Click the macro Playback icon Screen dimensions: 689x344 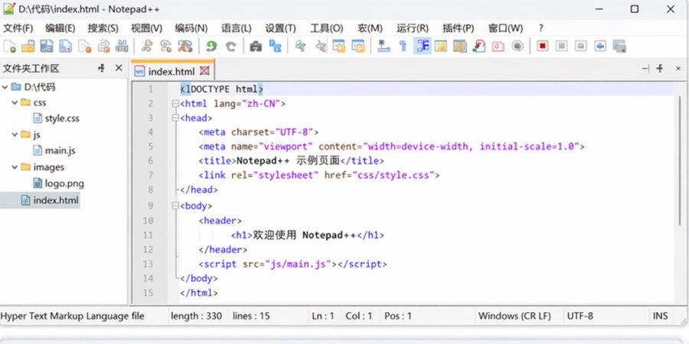(581, 46)
